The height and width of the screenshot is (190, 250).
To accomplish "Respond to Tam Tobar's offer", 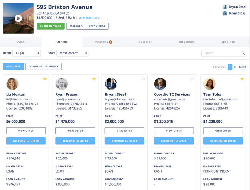I will tap(223, 141).
